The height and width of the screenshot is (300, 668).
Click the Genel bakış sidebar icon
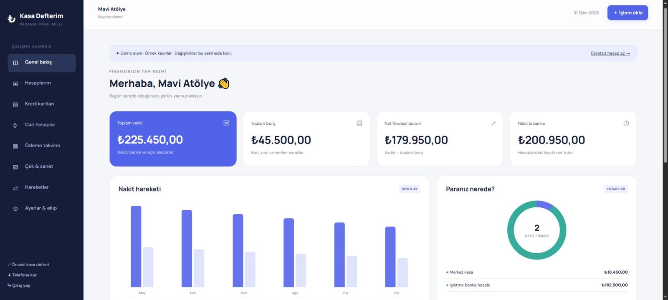(x=15, y=63)
